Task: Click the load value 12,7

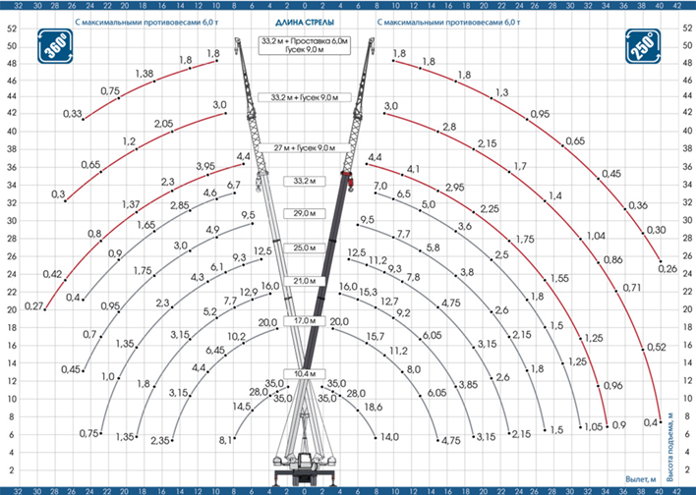Action: click(389, 302)
